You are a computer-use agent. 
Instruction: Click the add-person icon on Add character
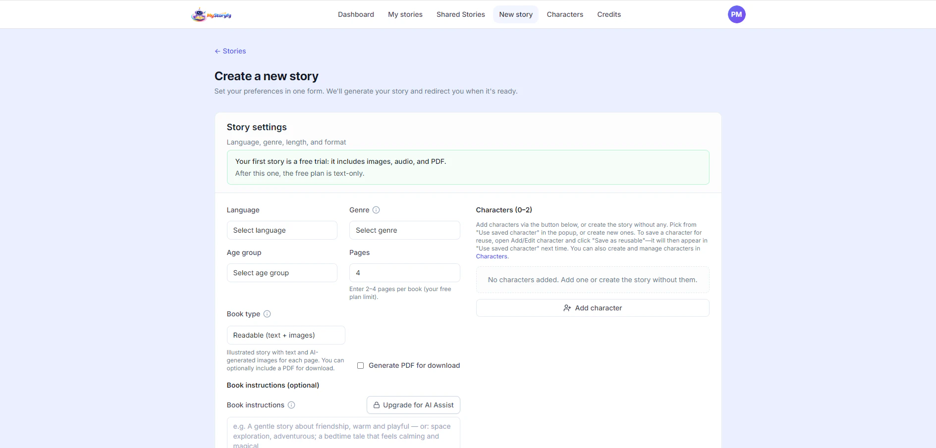point(567,308)
